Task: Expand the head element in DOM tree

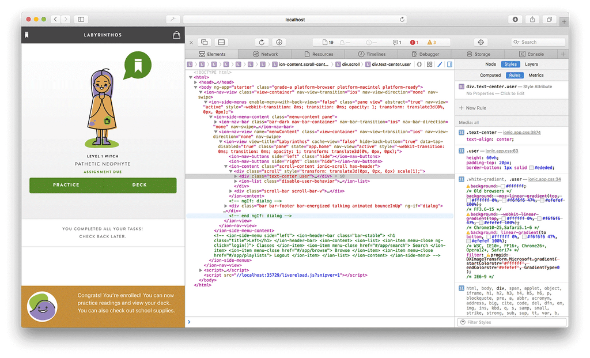Action: [196, 82]
